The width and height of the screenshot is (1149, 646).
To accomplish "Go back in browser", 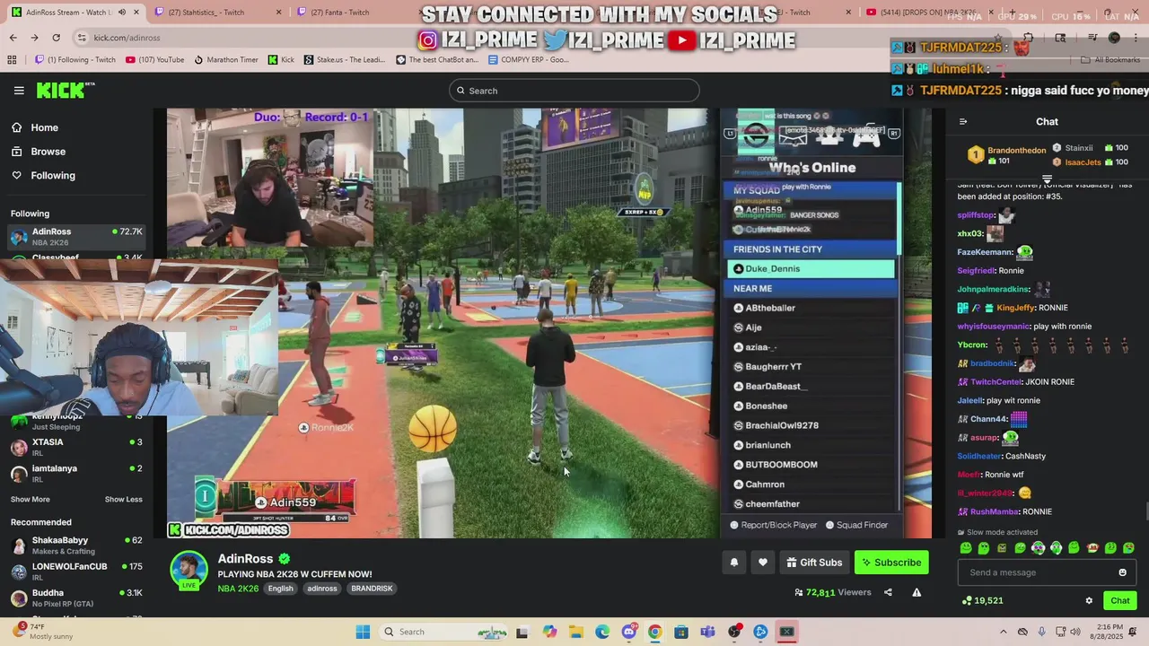I will click(x=13, y=38).
